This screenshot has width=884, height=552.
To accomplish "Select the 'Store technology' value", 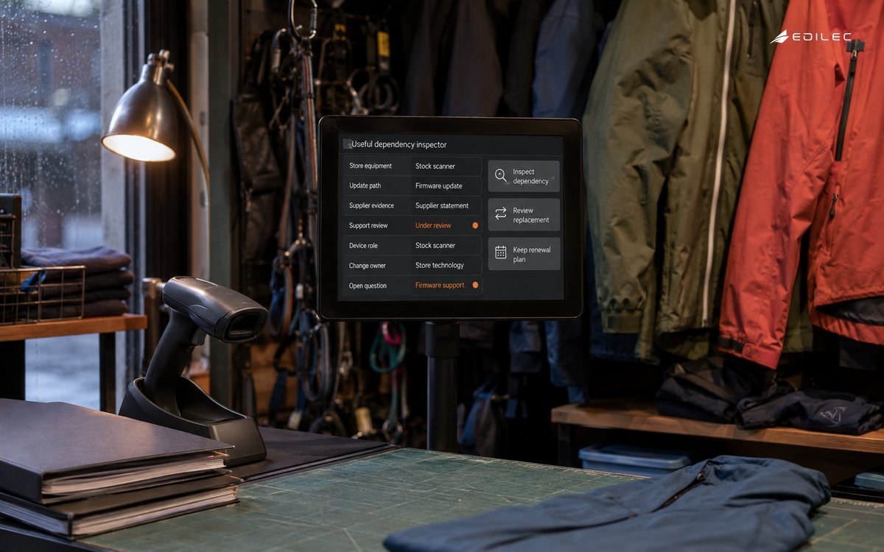I will coord(440,265).
